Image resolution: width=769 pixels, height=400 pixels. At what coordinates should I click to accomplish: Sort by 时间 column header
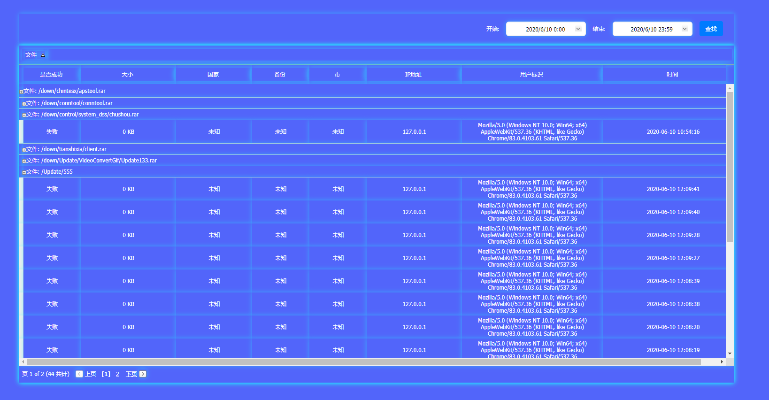pos(672,75)
